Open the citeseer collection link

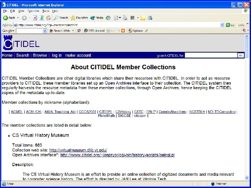coord(140,116)
